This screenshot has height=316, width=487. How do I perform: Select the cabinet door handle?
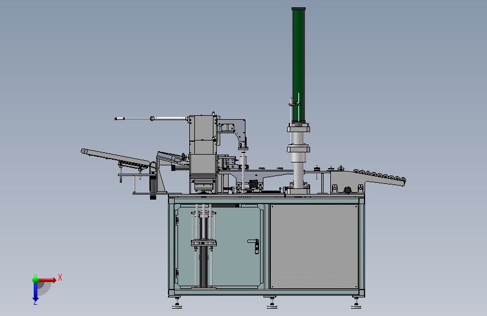(x=254, y=246)
